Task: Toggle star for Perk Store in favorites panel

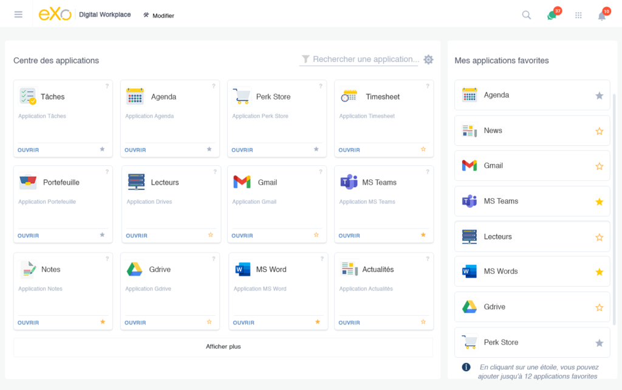Action: [600, 343]
